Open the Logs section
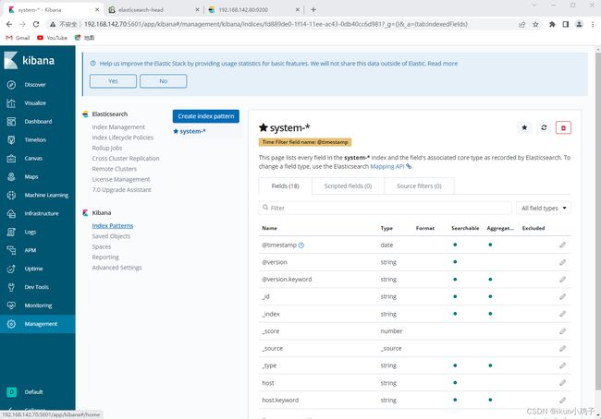Screen dimensions: 601x419 (x=30, y=232)
